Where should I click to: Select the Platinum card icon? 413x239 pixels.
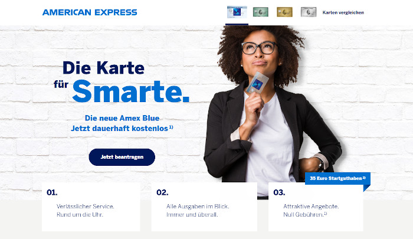309,12
